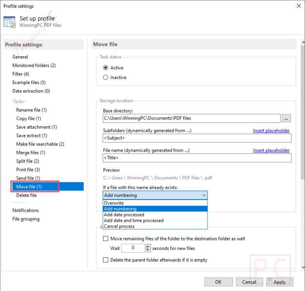The width and height of the screenshot is (305, 291).
Task: Open Filter (4) settings
Action: [21, 74]
